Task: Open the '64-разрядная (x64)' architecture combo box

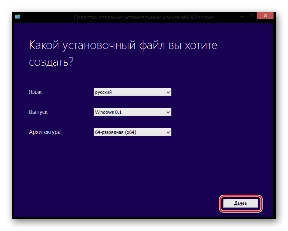Action: (132, 132)
